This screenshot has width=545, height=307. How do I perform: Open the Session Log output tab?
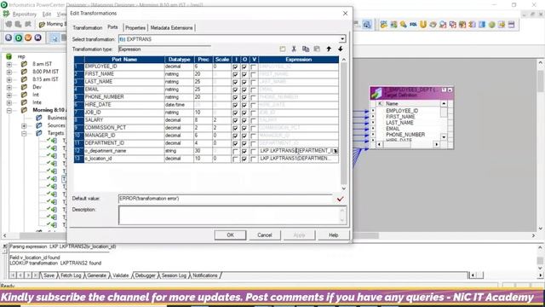click(x=174, y=275)
